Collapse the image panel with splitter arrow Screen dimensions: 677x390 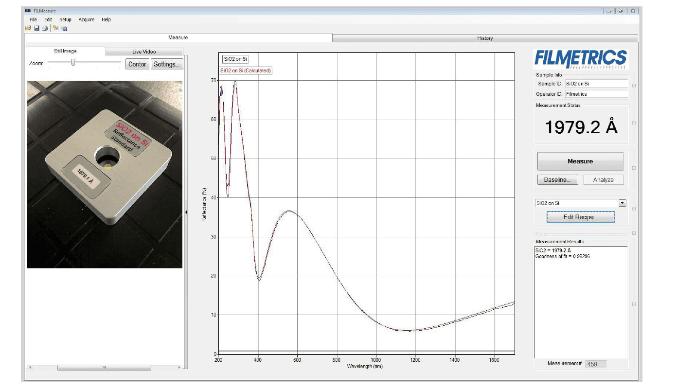tap(186, 212)
